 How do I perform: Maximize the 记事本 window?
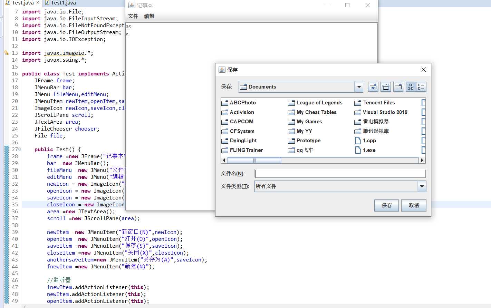347,5
